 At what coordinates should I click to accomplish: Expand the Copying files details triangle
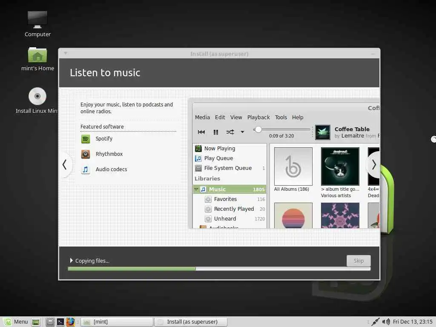[71, 260]
